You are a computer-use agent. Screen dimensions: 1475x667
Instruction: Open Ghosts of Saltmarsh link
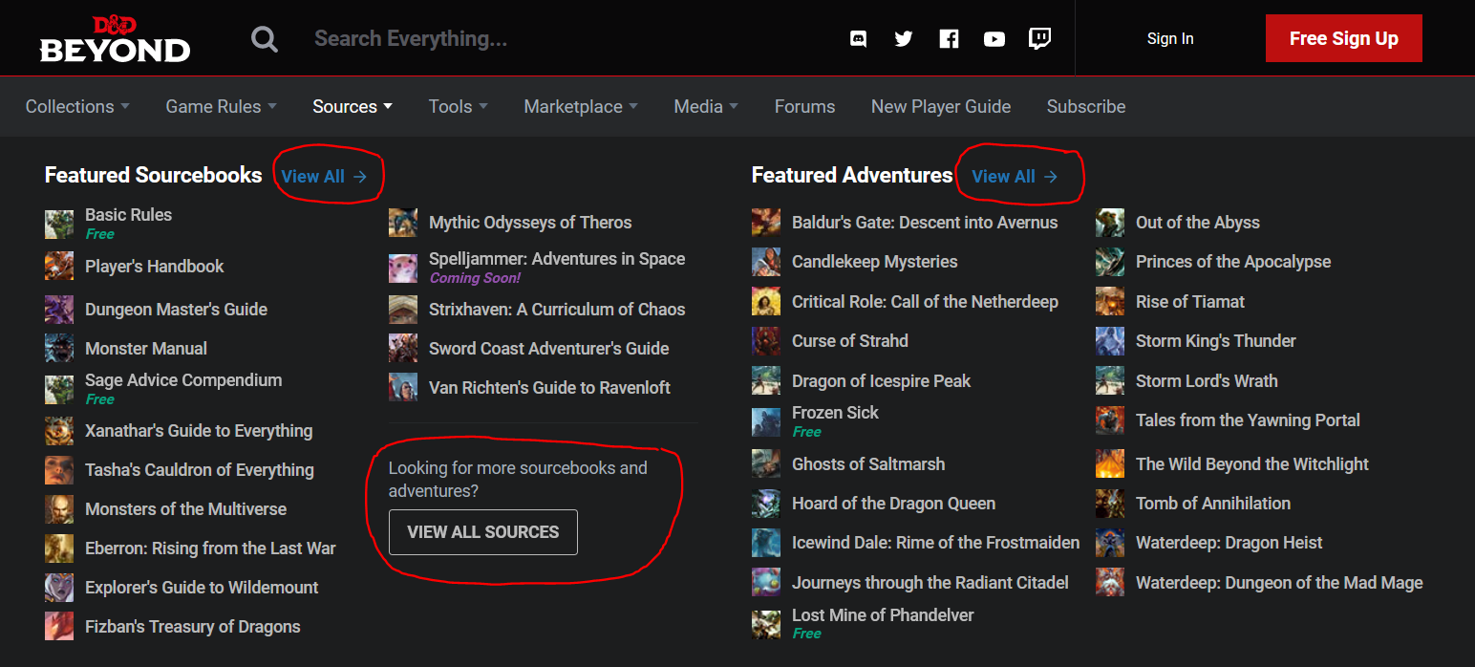868,464
